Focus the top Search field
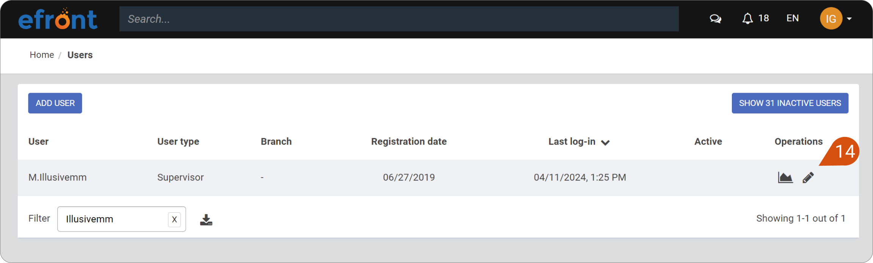The width and height of the screenshot is (873, 263). point(399,19)
